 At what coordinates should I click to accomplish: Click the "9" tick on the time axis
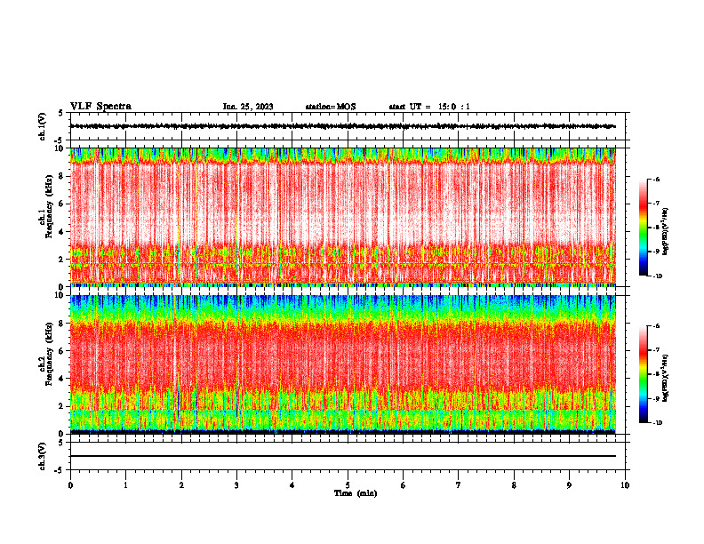[x=569, y=485]
